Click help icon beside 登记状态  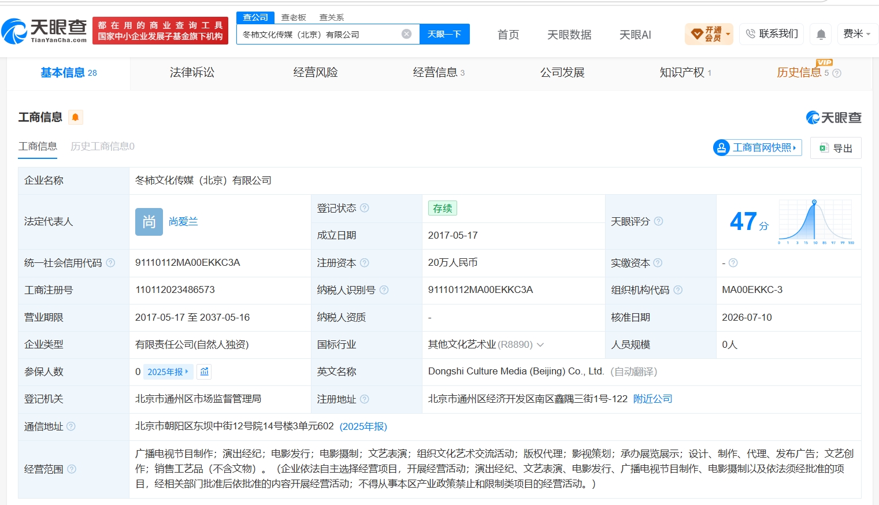365,208
